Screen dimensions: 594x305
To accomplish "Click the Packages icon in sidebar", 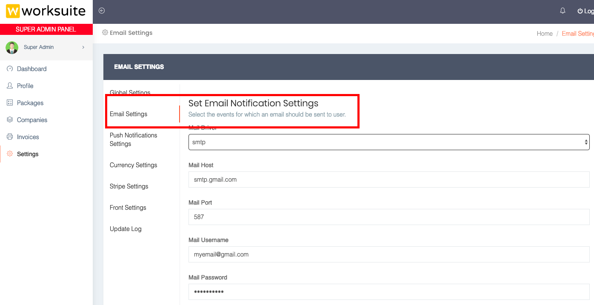I will tap(10, 103).
